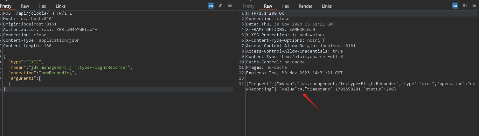
Task: Select the Pretty tab in request panel
Action: [6, 6]
